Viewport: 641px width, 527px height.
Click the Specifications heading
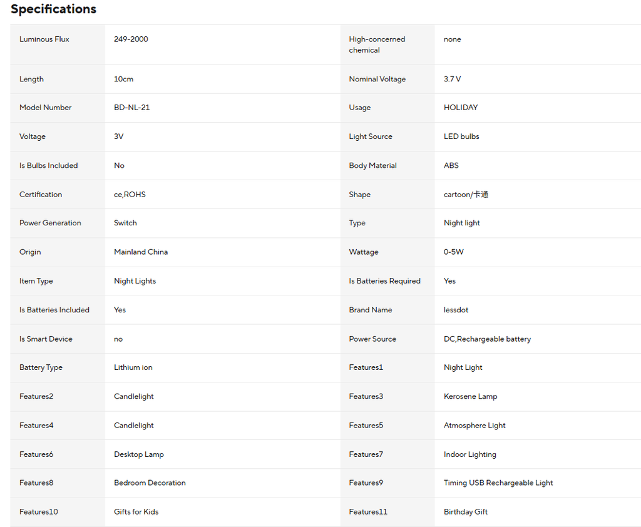[x=54, y=9]
